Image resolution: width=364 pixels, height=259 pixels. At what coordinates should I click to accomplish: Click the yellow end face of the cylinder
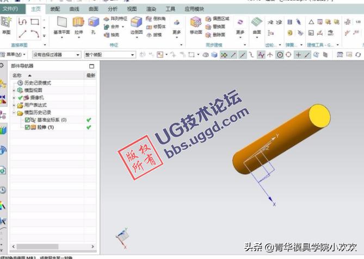319,116
